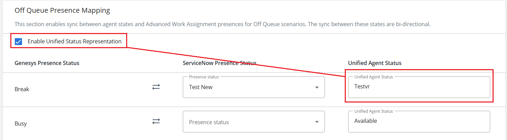Expand the dropdown arrow beside "Test New"
Image resolution: width=507 pixels, height=140 pixels.
(317, 87)
